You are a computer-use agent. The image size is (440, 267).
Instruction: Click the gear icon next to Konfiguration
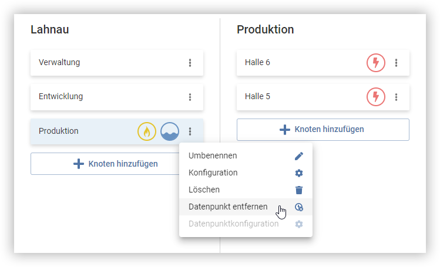pyautogui.click(x=299, y=173)
